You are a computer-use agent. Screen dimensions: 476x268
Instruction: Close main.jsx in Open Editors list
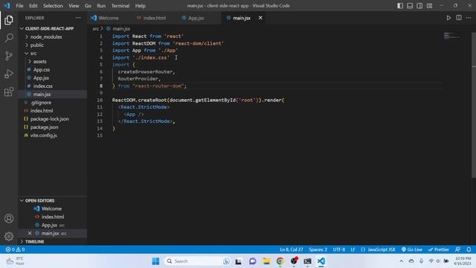(30, 233)
